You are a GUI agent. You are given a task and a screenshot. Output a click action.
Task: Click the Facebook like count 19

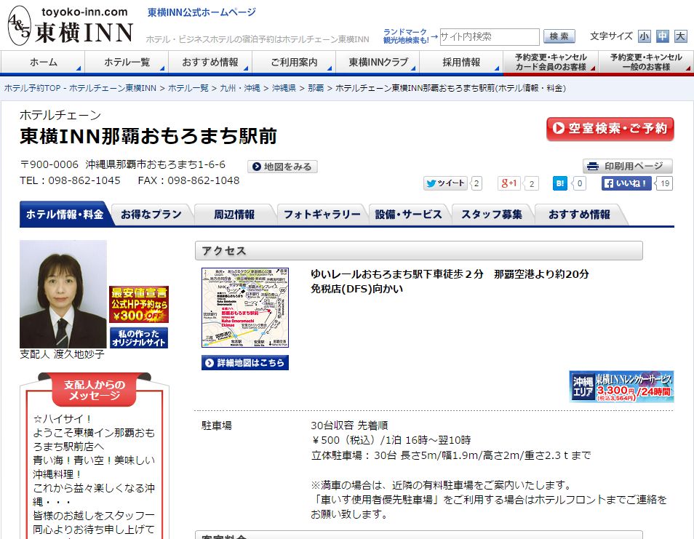click(665, 183)
